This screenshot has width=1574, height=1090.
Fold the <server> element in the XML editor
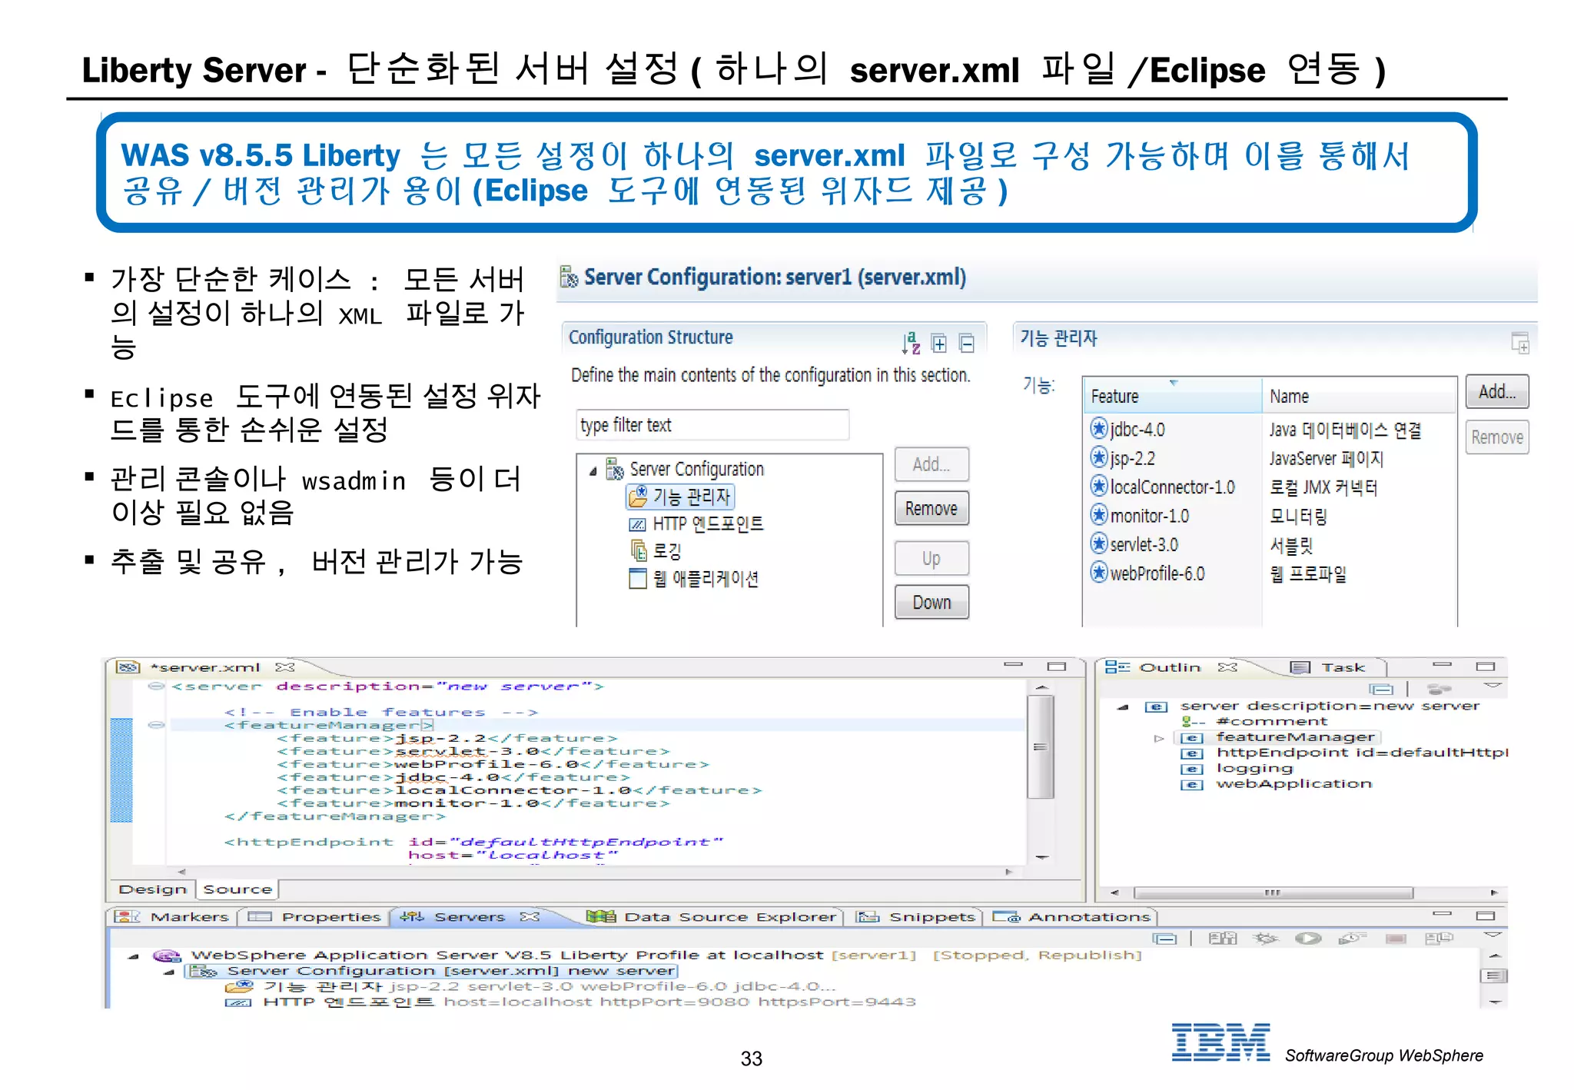tap(156, 686)
